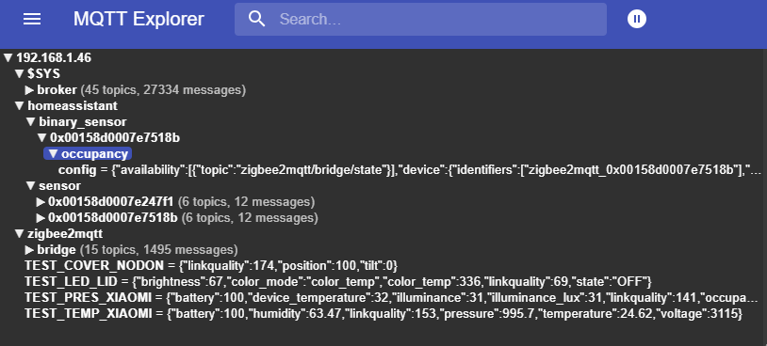Image resolution: width=767 pixels, height=346 pixels.
Task: Collapse the homeassistant topic arrow
Action: [x=19, y=106]
